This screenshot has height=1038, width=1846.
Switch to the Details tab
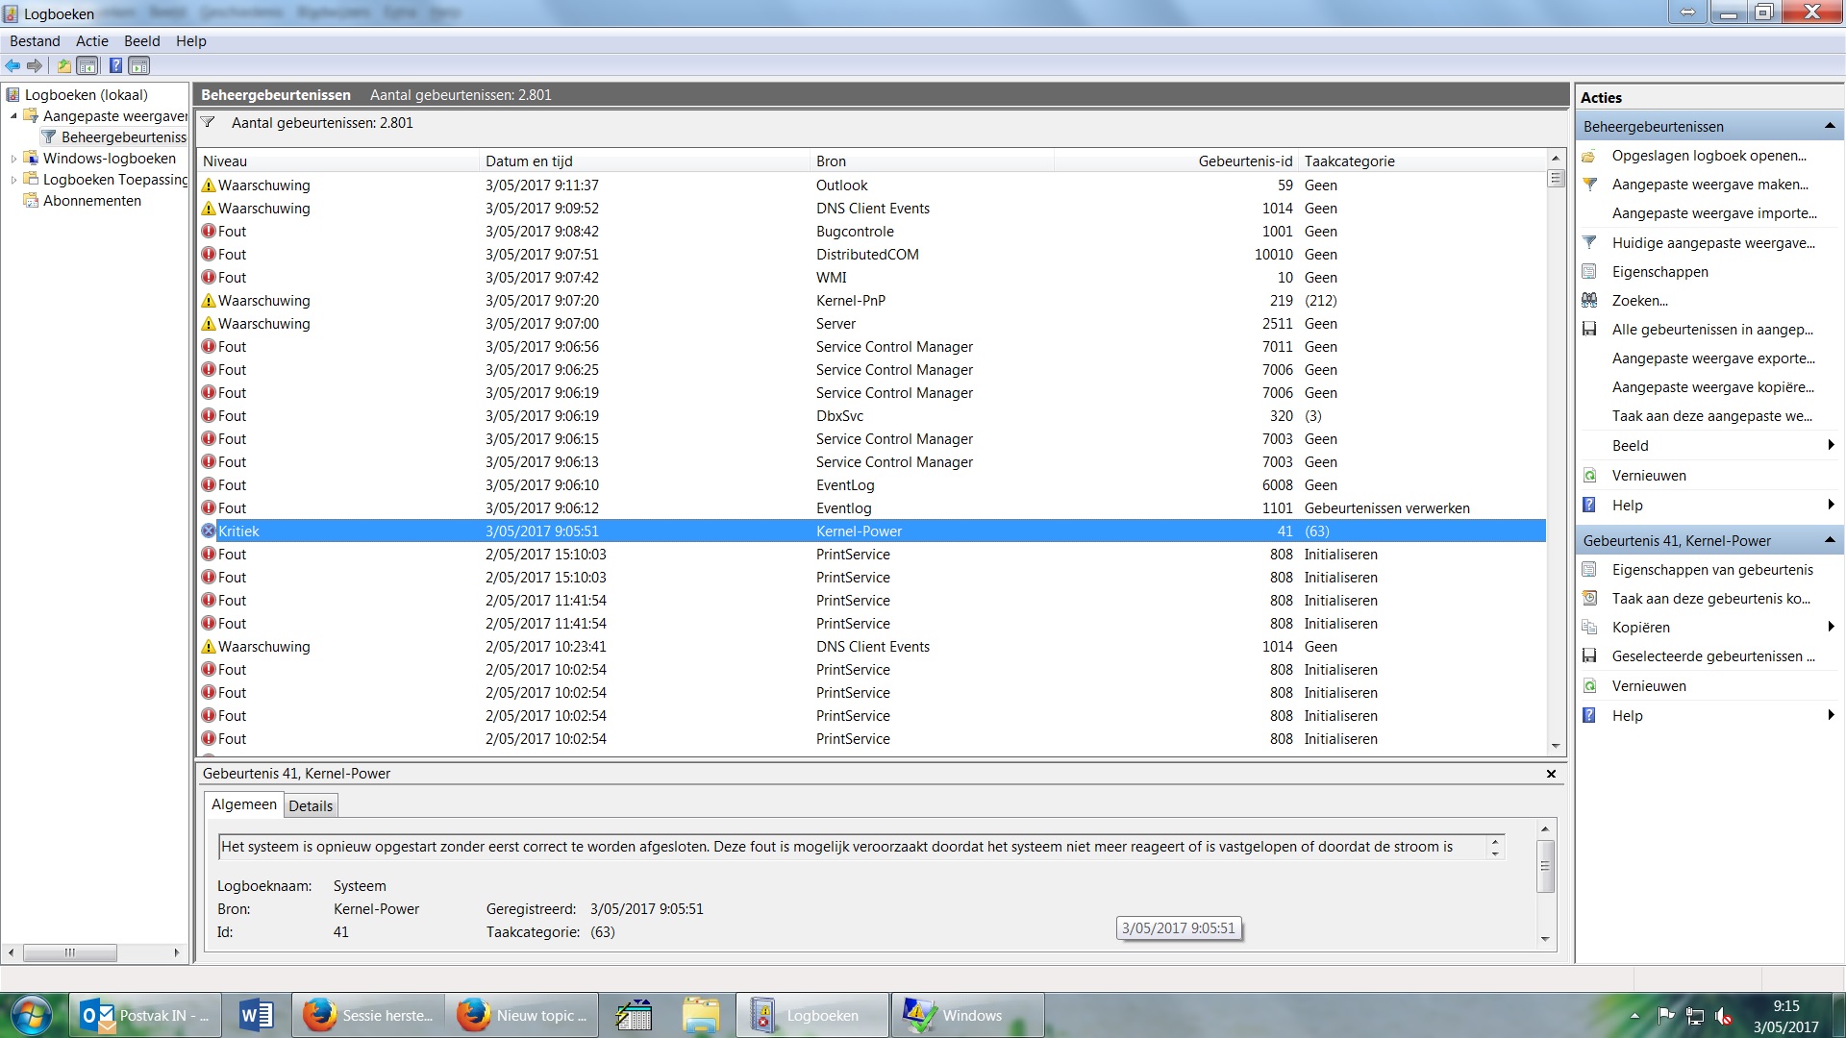point(311,805)
